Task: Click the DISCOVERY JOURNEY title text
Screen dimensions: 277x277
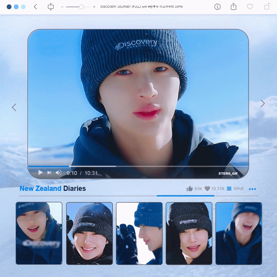Action: click(x=142, y=7)
